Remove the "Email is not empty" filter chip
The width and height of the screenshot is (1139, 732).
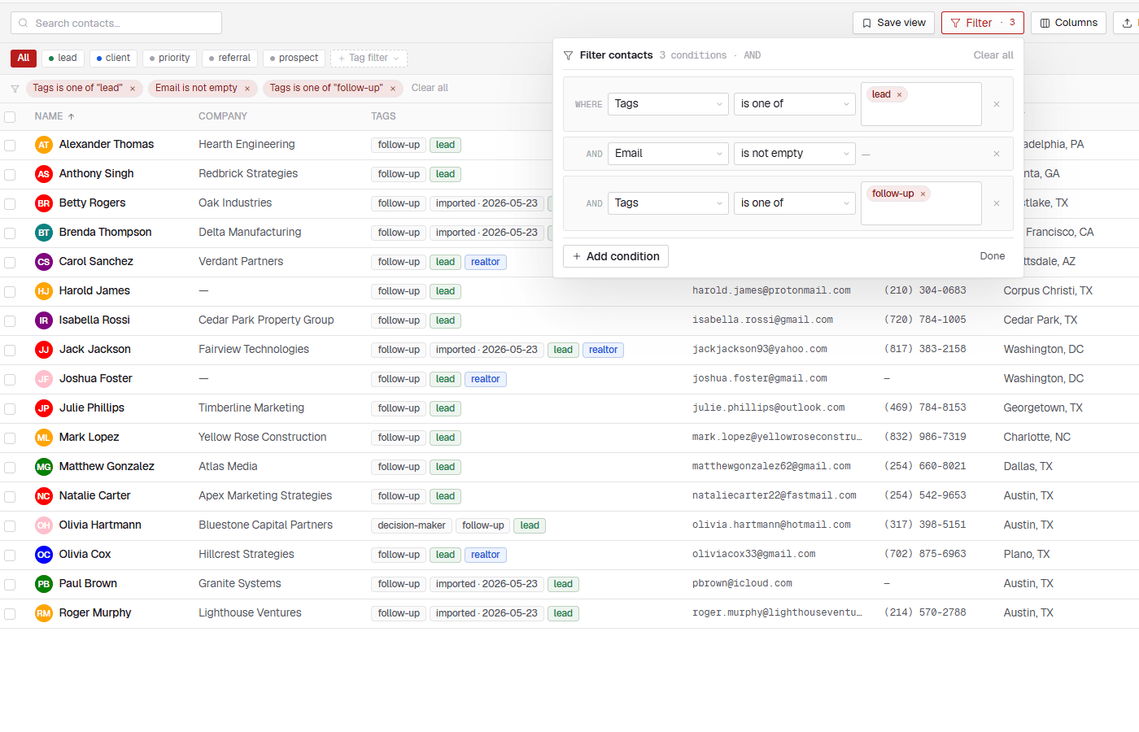click(247, 89)
